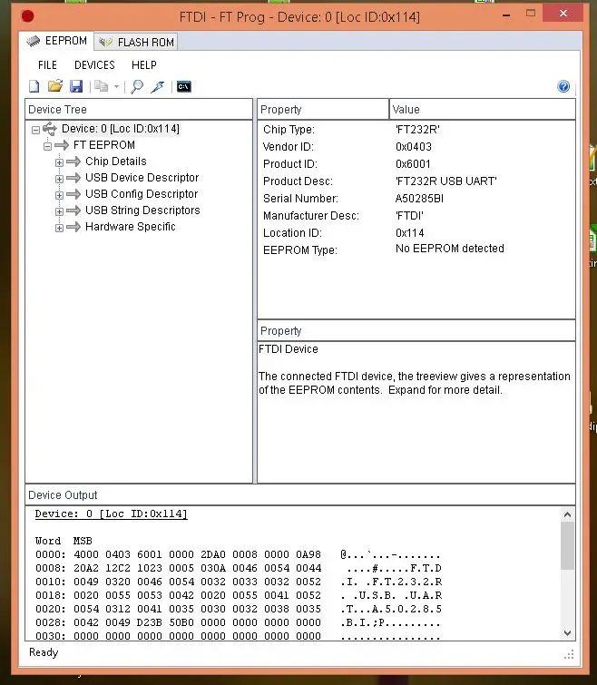Click the Vendor ID value 0x0403

click(x=413, y=147)
